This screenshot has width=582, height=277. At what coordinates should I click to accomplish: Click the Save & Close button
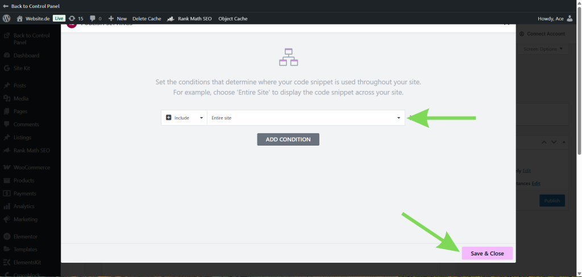point(487,253)
